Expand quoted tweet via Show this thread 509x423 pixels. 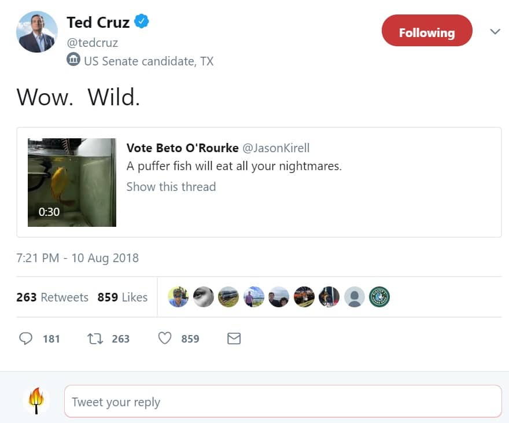[x=171, y=187]
